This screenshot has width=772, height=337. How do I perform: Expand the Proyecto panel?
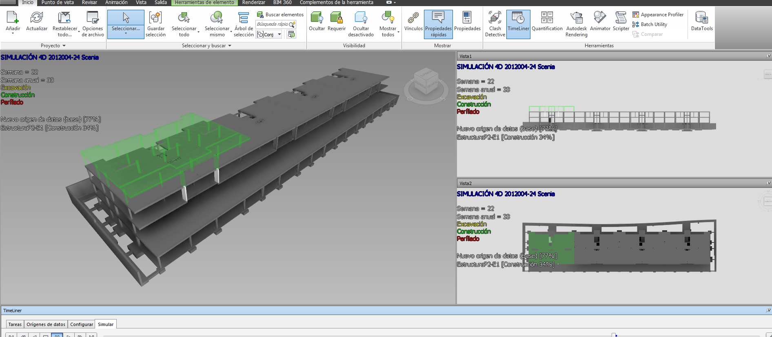tap(53, 46)
